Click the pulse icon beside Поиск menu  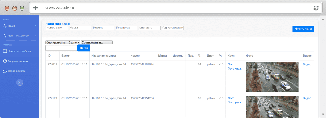point(5,26)
